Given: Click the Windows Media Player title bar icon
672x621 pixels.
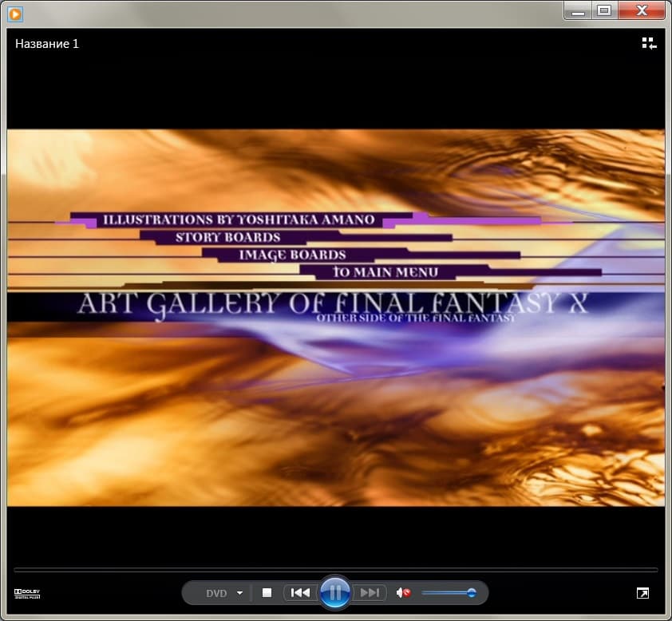Looking at the screenshot, I should [15, 14].
